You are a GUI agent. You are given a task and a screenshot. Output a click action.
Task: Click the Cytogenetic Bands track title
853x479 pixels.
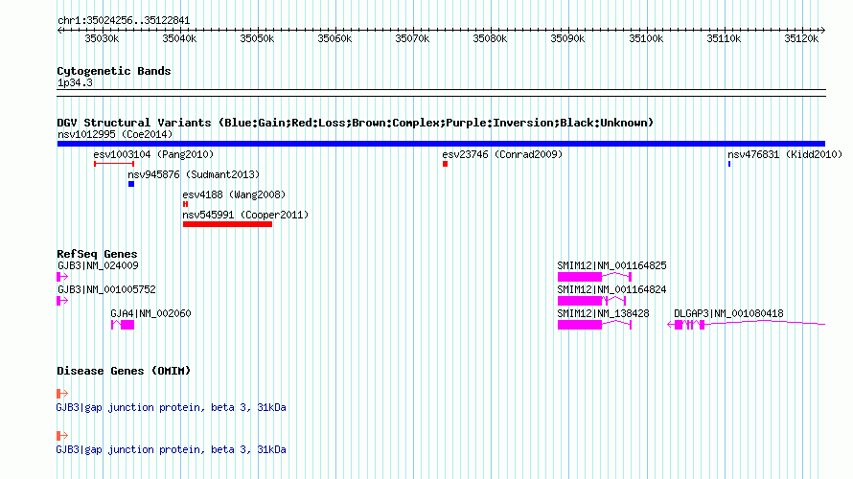click(114, 71)
